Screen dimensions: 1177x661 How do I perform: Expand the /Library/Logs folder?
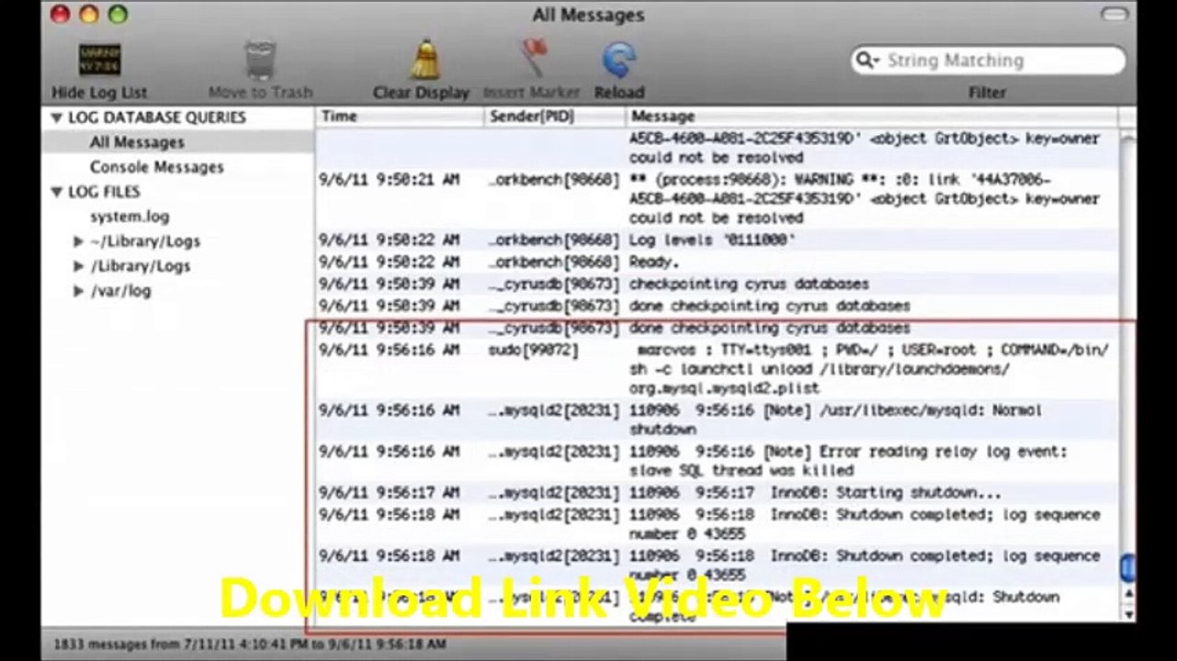point(79,266)
